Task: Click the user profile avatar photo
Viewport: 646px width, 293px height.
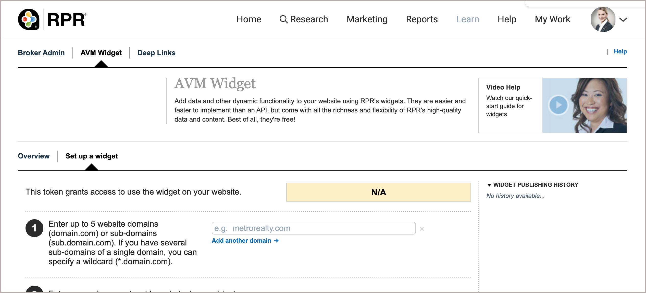Action: tap(603, 19)
